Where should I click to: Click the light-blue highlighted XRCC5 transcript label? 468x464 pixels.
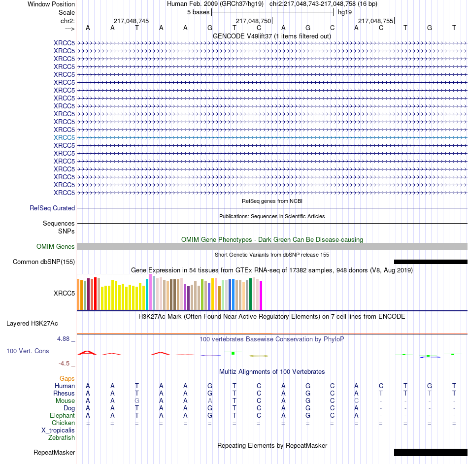click(x=64, y=137)
